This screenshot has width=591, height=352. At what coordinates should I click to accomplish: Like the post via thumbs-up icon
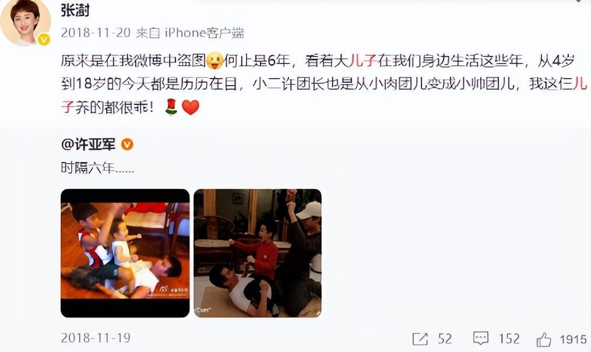[x=544, y=339]
